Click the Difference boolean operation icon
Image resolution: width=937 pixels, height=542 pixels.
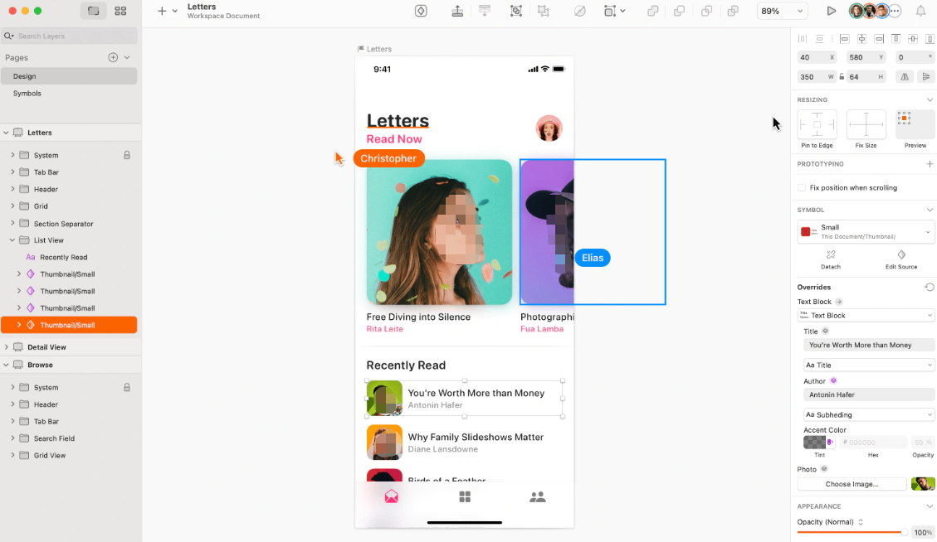click(733, 11)
